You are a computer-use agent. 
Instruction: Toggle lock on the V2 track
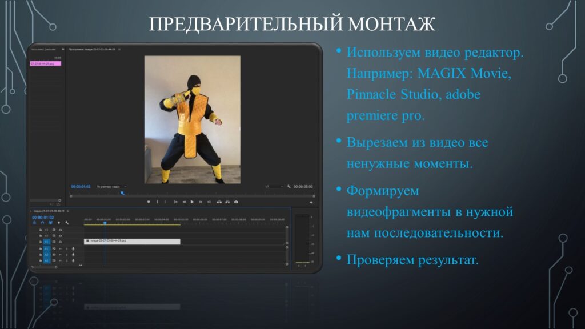coord(41,236)
